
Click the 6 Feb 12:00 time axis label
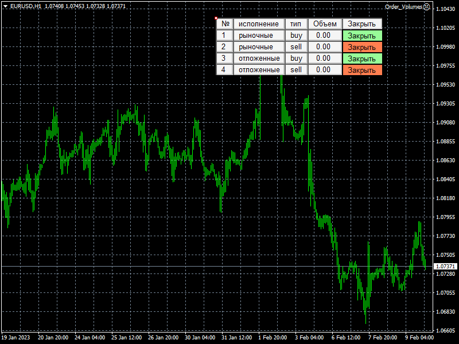pyautogui.click(x=346, y=338)
